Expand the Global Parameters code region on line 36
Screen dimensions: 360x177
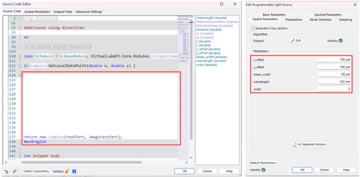point(20,47)
